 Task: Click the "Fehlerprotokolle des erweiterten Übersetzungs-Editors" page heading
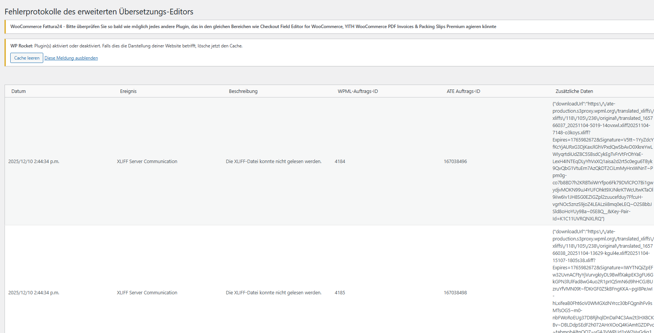pyautogui.click(x=99, y=12)
